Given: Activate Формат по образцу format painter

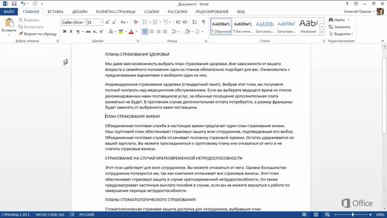Looking at the screenshot, I should tap(37, 34).
